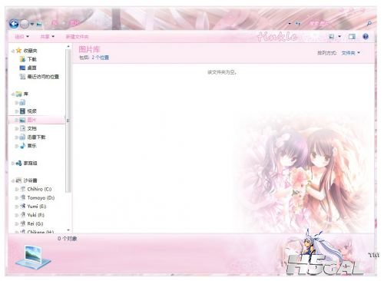Click the nav pane scroll-down arrow
This screenshot has height=281, width=384.
68,230
